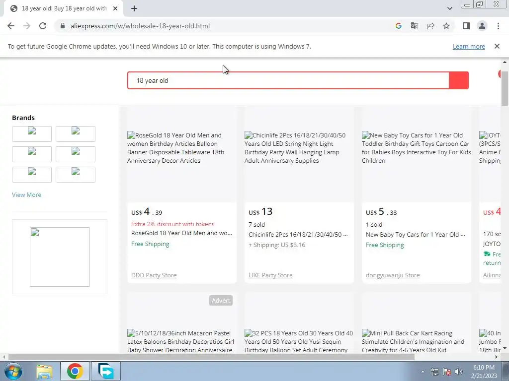Click the US$ 4.39 price
509x381 pixels.
[147, 212]
